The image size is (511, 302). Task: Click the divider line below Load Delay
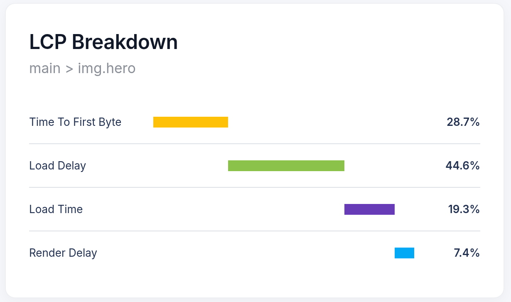click(x=254, y=187)
